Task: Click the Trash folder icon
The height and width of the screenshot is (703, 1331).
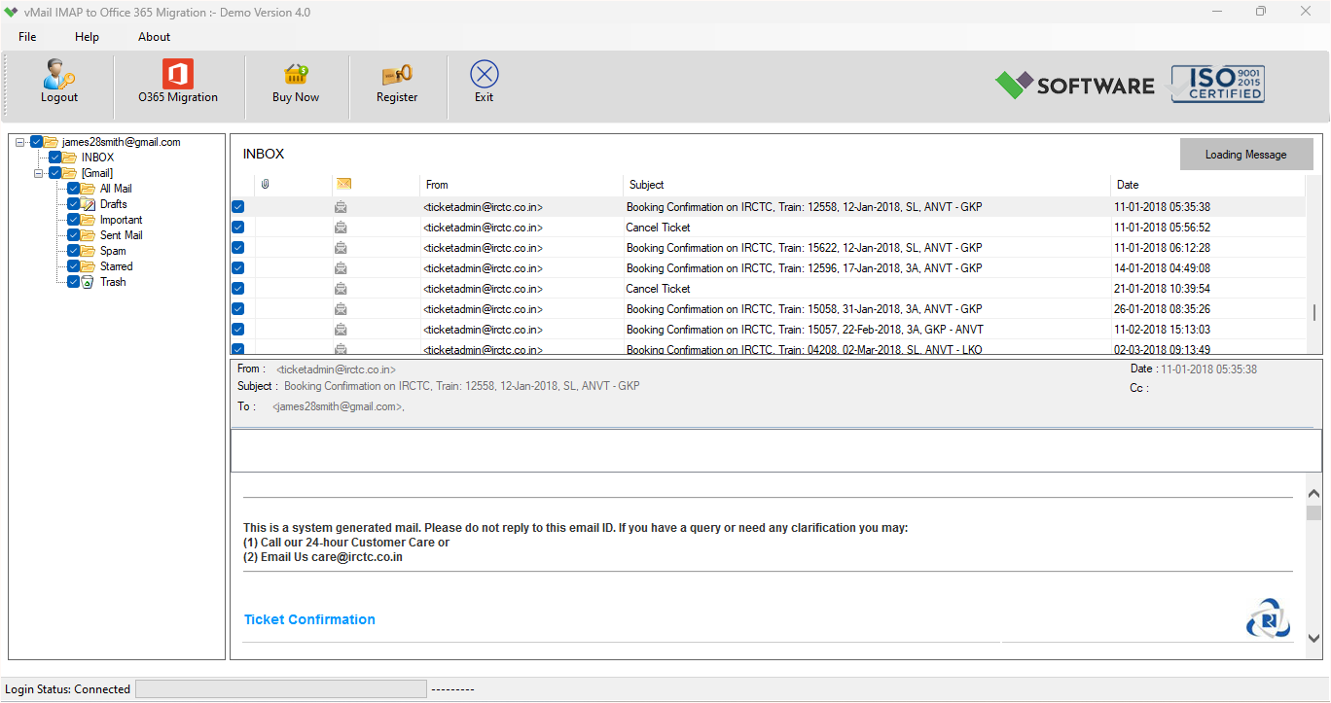Action: click(88, 282)
